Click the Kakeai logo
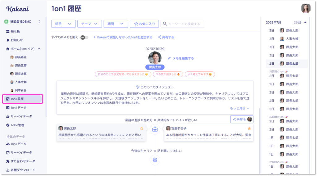This screenshot has height=176, width=317. [18, 9]
